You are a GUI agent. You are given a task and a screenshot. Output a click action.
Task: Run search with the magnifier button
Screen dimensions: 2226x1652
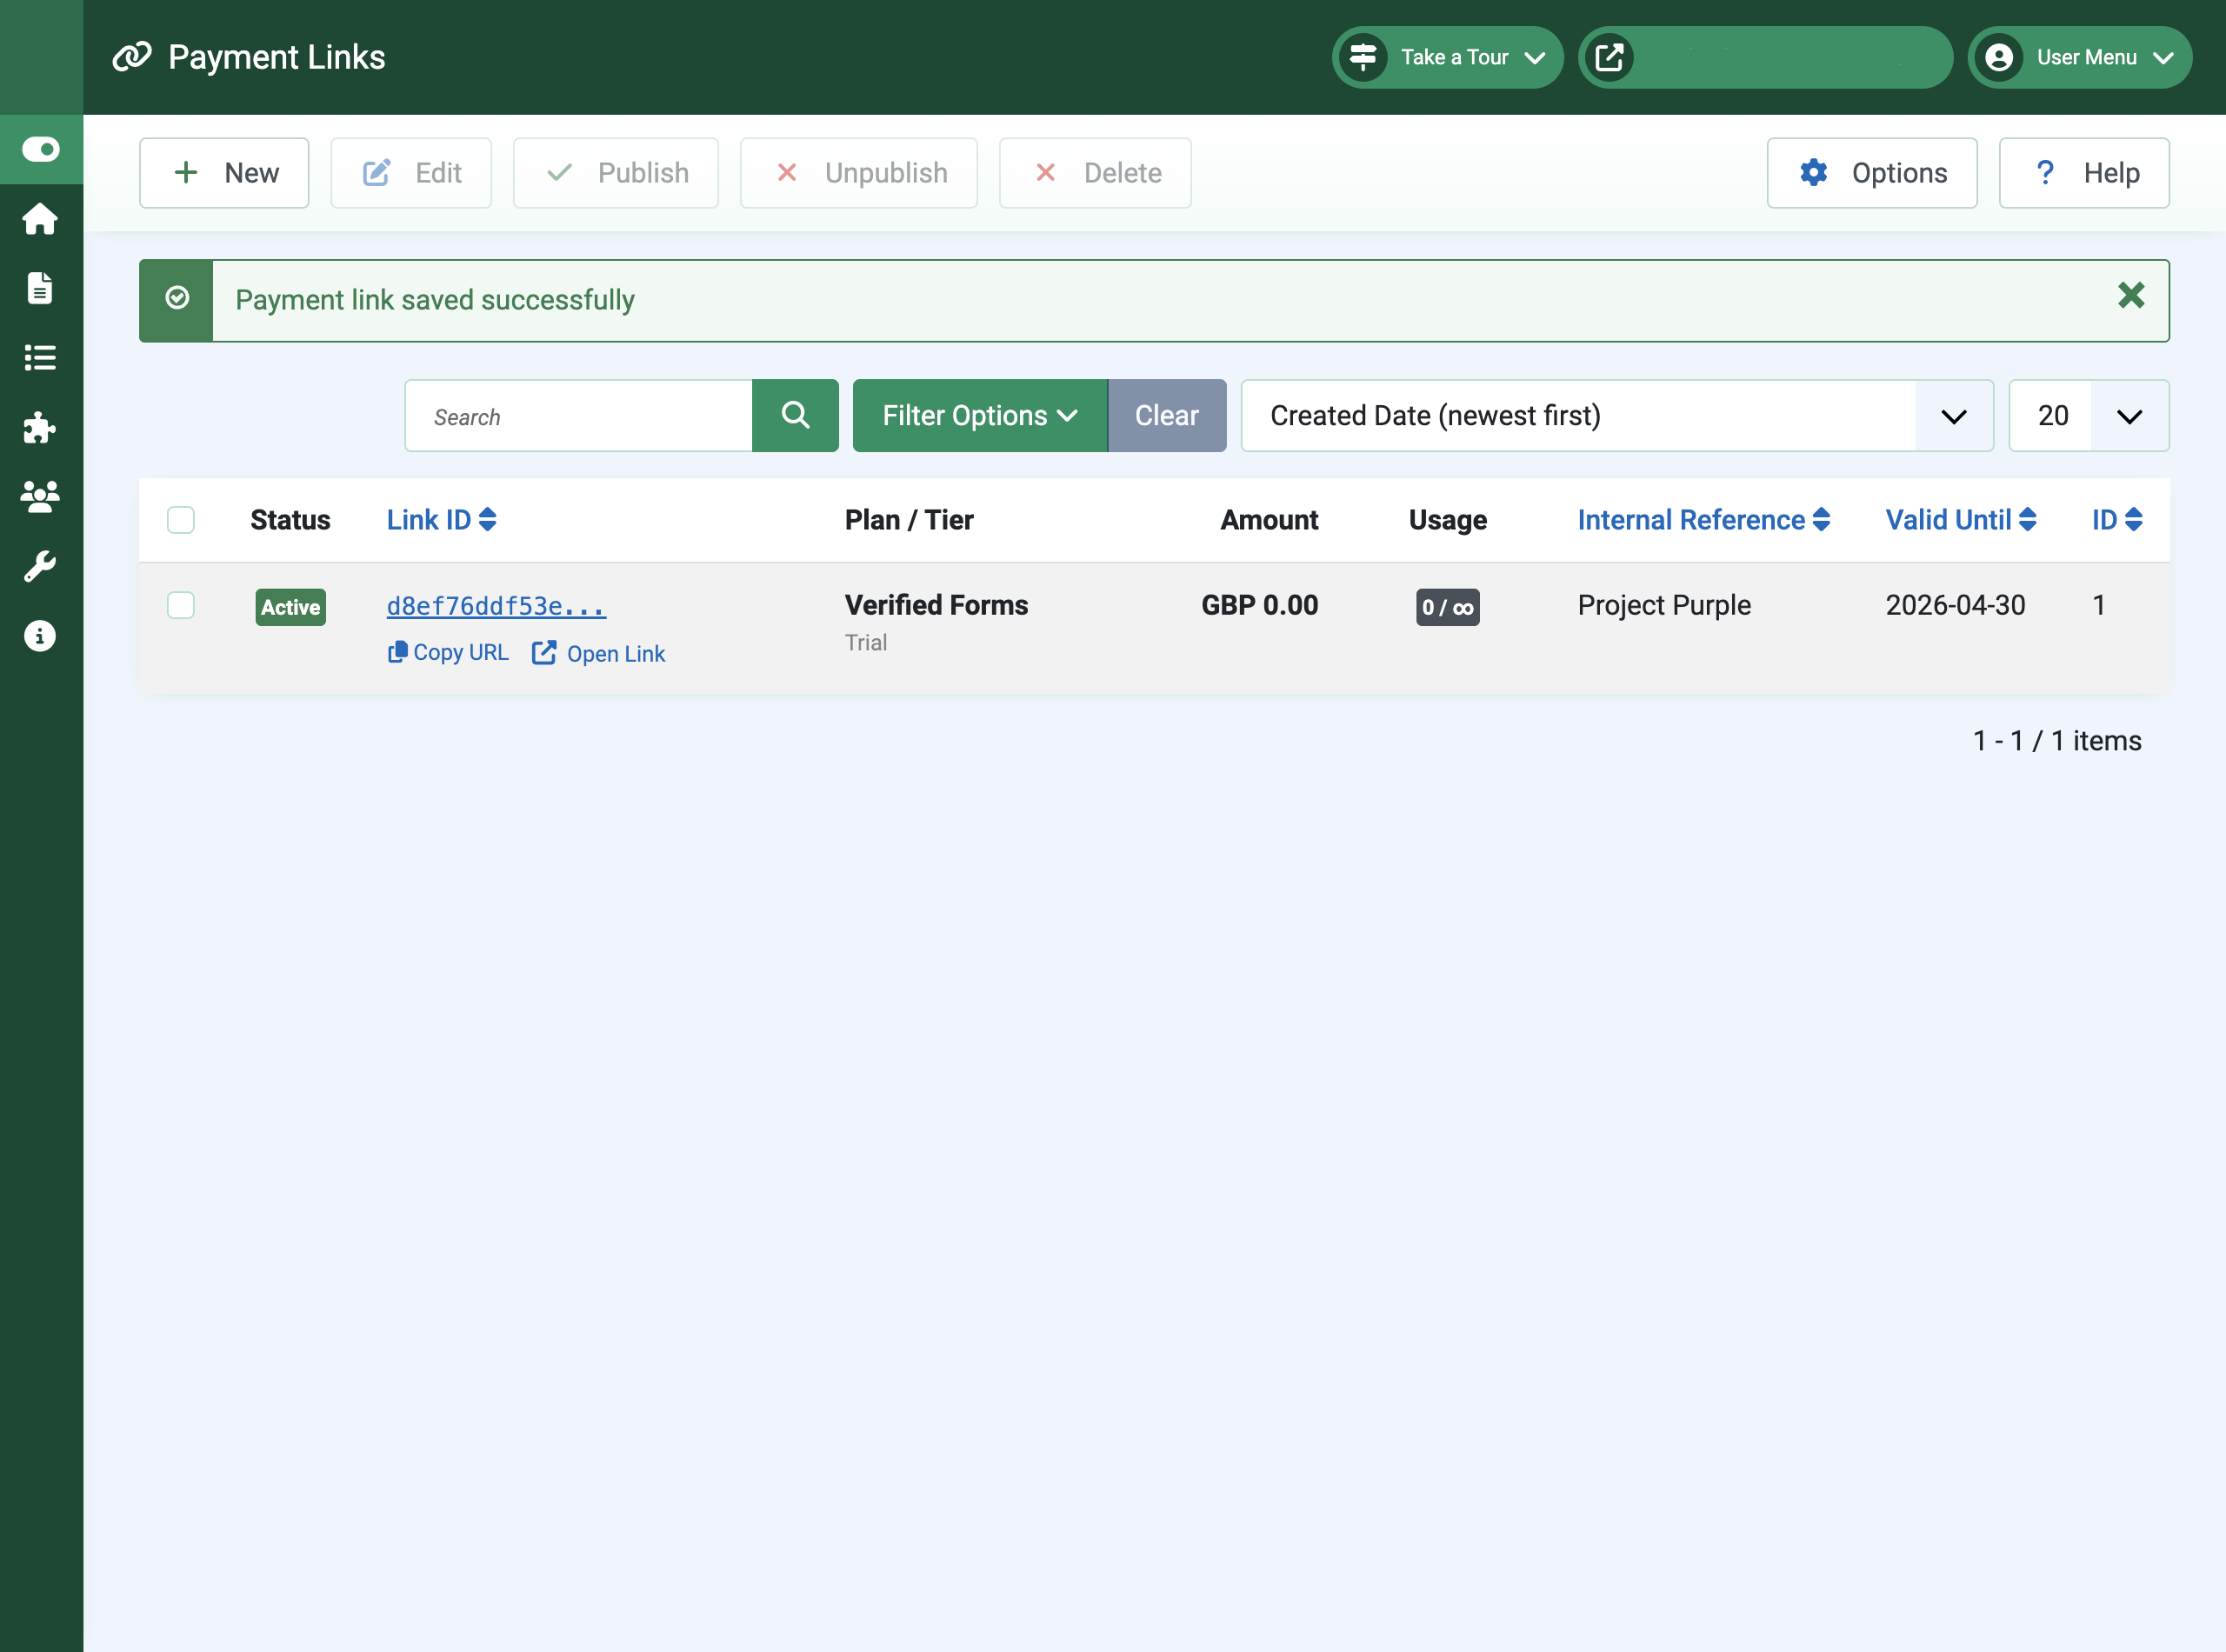point(795,415)
